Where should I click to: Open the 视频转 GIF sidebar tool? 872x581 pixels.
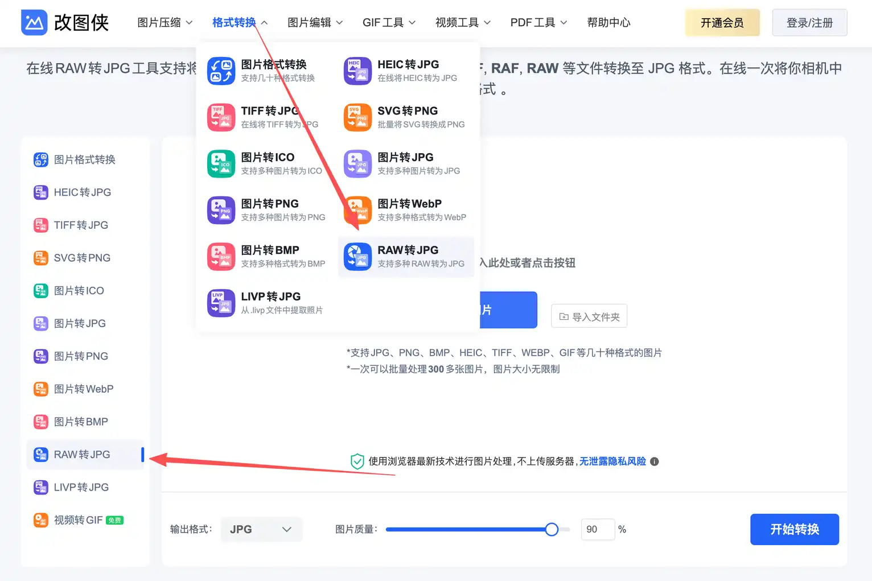78,520
